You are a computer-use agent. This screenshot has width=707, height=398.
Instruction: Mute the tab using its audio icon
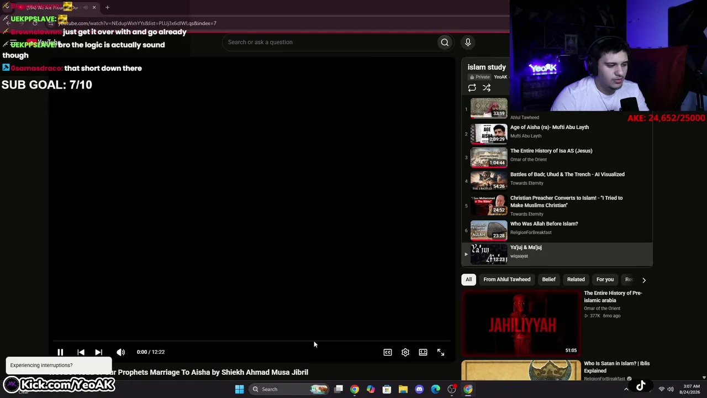click(x=85, y=8)
